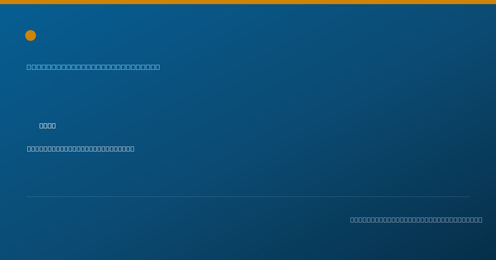Click the long white description text line

click(81, 149)
